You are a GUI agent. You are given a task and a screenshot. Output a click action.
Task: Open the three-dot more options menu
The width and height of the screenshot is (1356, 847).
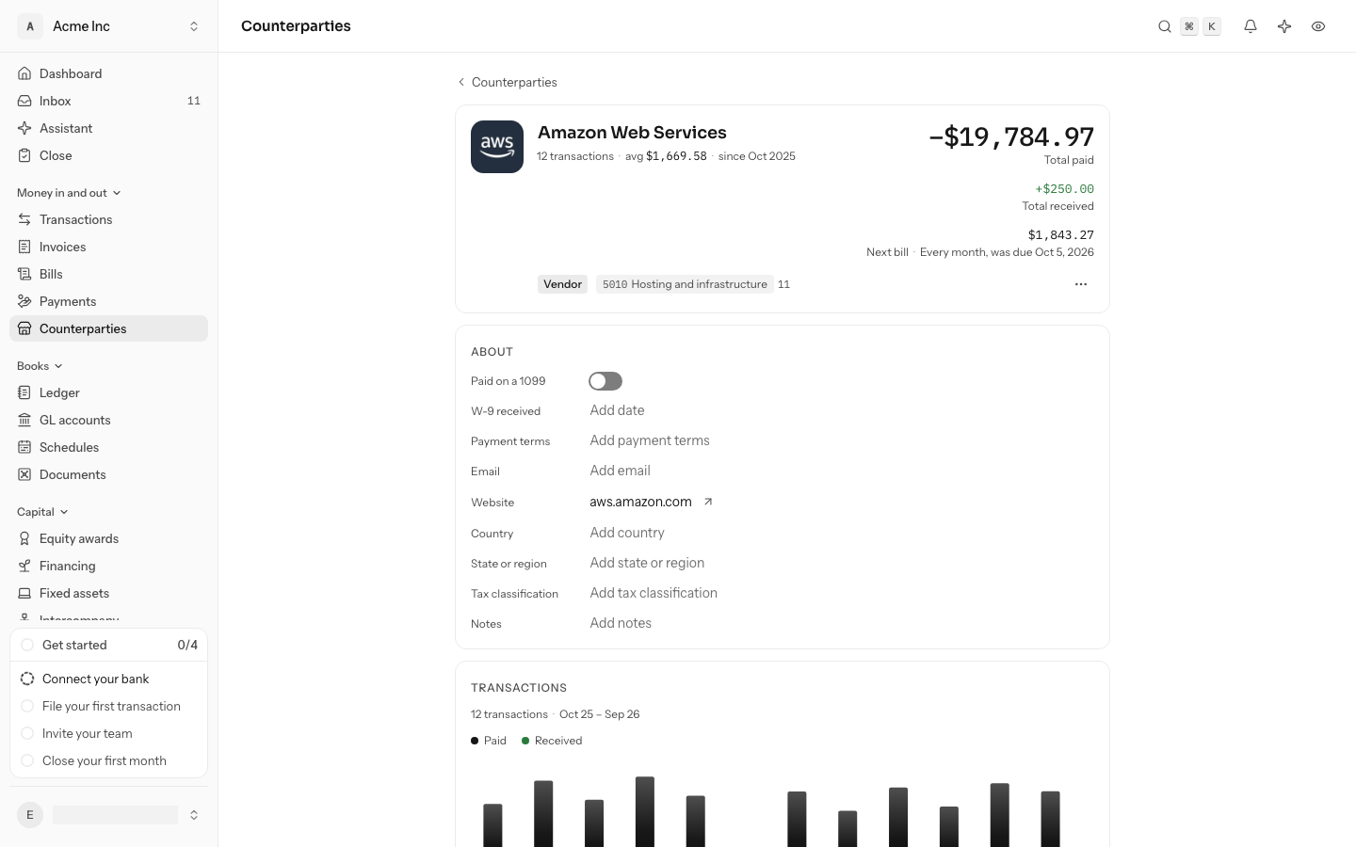pyautogui.click(x=1081, y=284)
